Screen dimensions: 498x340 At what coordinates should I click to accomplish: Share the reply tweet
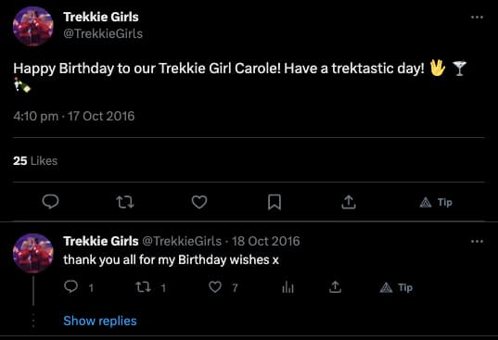(x=335, y=287)
